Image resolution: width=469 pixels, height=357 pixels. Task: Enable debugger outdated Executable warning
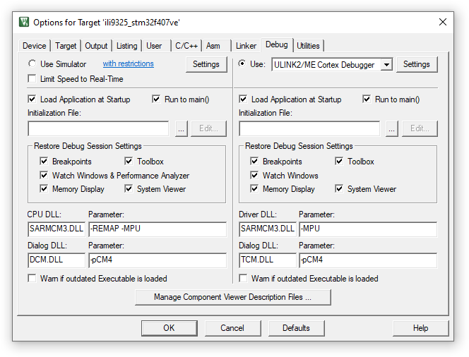pos(243,278)
